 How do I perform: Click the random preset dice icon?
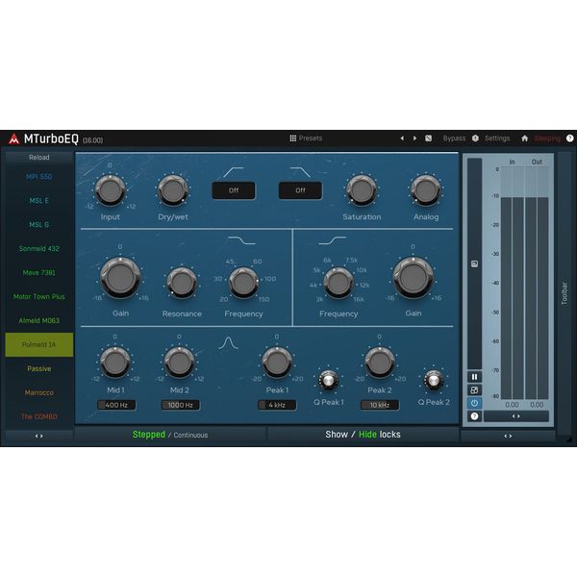(x=428, y=138)
